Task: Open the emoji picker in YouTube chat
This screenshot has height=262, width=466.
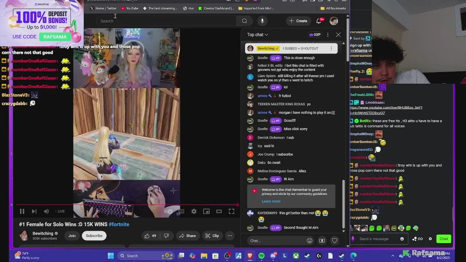Action: 309,241
